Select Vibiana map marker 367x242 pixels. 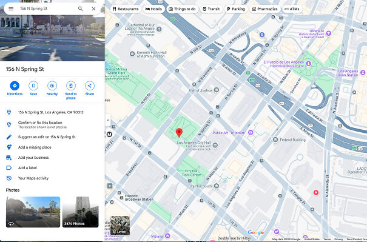pyautogui.click(x=167, y=236)
